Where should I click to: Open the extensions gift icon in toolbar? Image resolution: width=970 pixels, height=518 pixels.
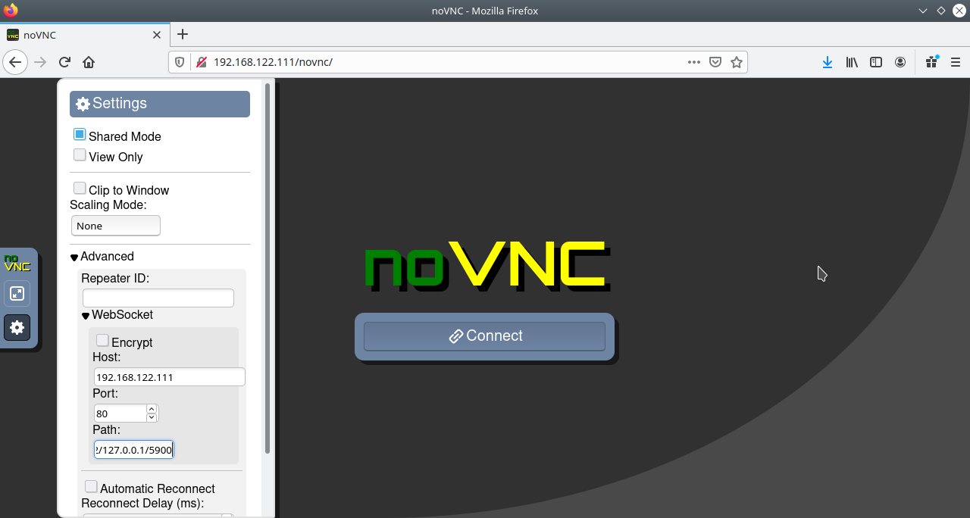932,62
